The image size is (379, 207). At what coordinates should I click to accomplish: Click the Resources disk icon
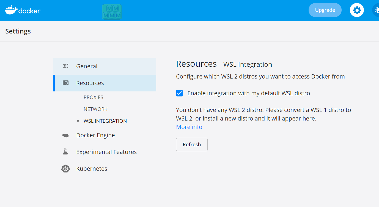tap(65, 83)
